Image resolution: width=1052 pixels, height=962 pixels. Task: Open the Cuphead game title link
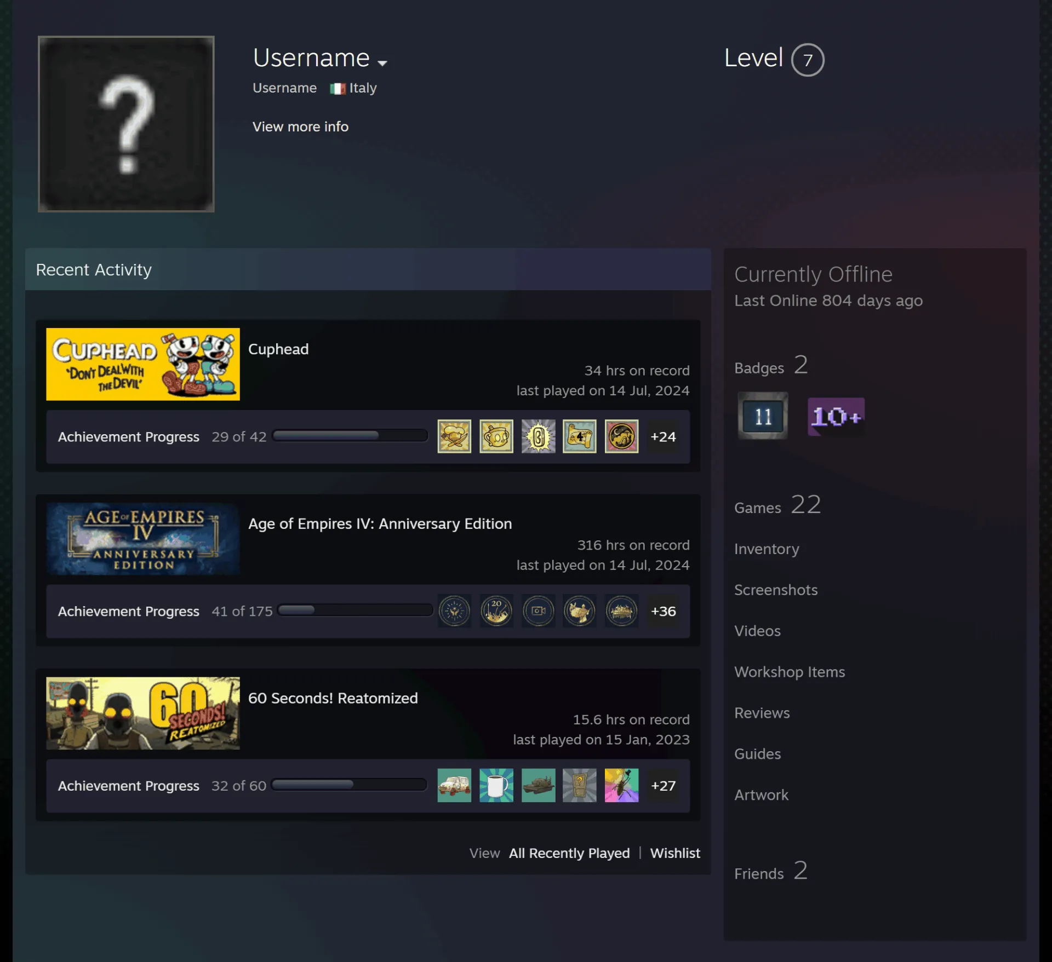tap(278, 349)
